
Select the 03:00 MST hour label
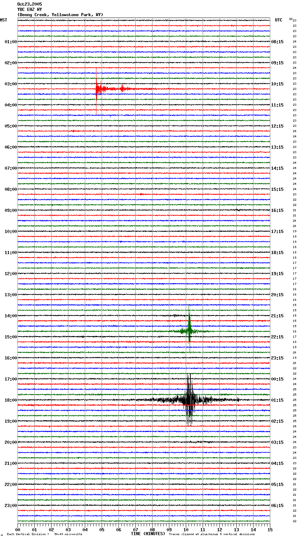11,84
